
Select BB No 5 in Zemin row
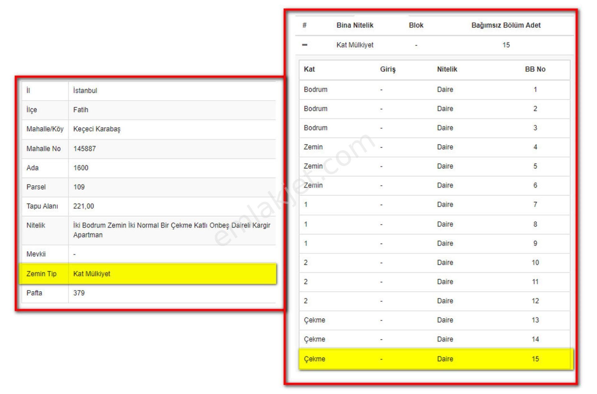click(535, 166)
